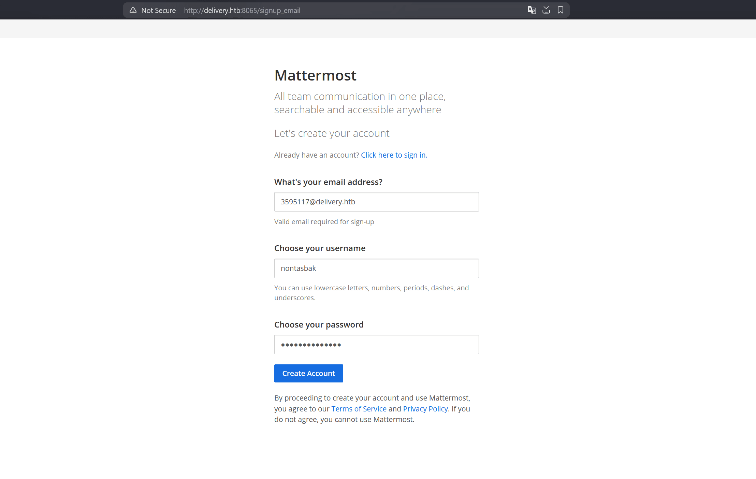Click the "Choose your password" label
The width and height of the screenshot is (756, 479).
pyautogui.click(x=319, y=325)
